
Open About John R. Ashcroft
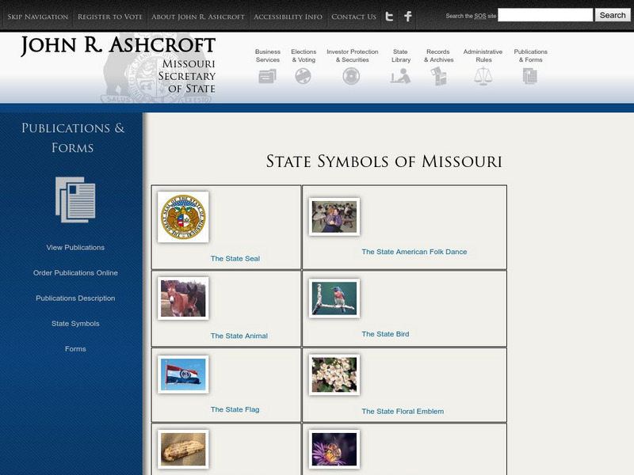tap(198, 17)
